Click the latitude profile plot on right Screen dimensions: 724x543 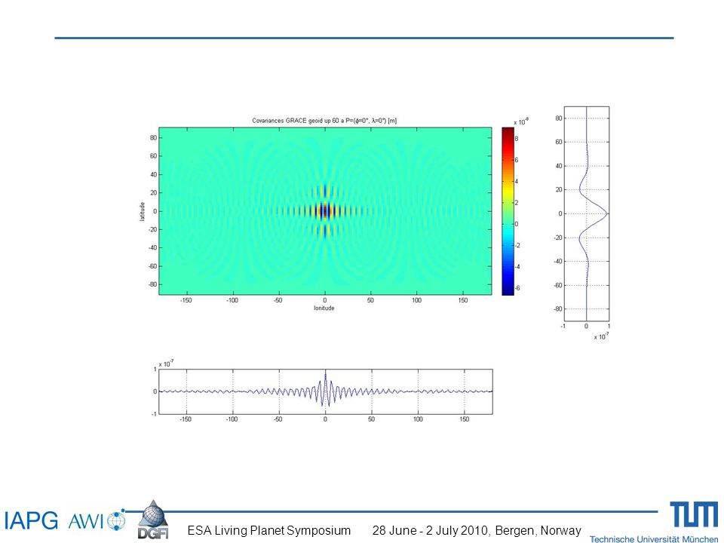[x=587, y=213]
